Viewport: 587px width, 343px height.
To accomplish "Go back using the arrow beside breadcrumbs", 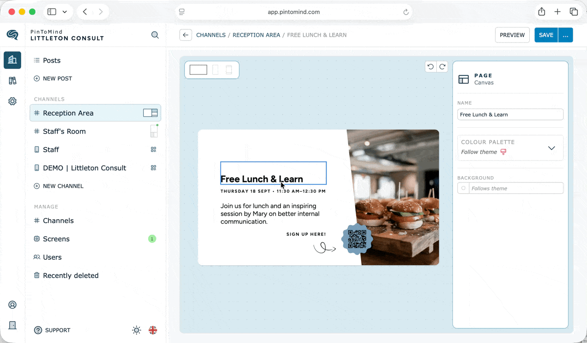I will coord(185,35).
